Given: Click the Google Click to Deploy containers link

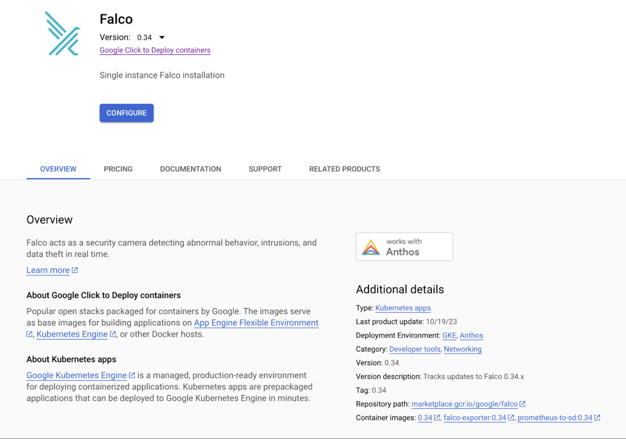Looking at the screenshot, I should point(155,50).
